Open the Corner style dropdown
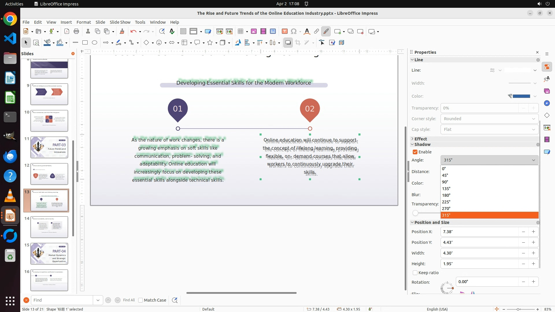The image size is (555, 312). tap(489, 119)
